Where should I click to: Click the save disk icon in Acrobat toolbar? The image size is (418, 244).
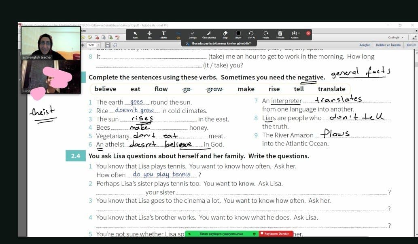[x=108, y=45]
